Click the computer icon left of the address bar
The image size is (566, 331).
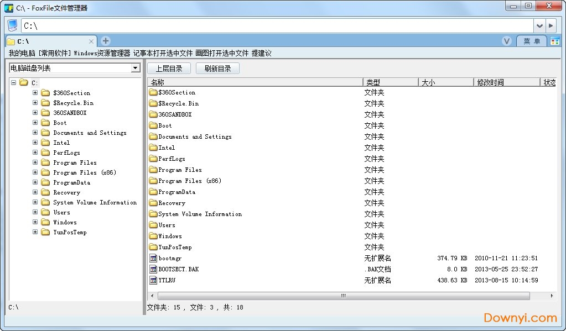pyautogui.click(x=11, y=25)
